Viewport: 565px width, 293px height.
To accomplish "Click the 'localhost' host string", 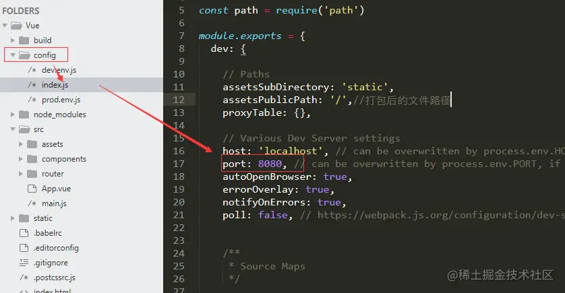I will tap(291, 151).
